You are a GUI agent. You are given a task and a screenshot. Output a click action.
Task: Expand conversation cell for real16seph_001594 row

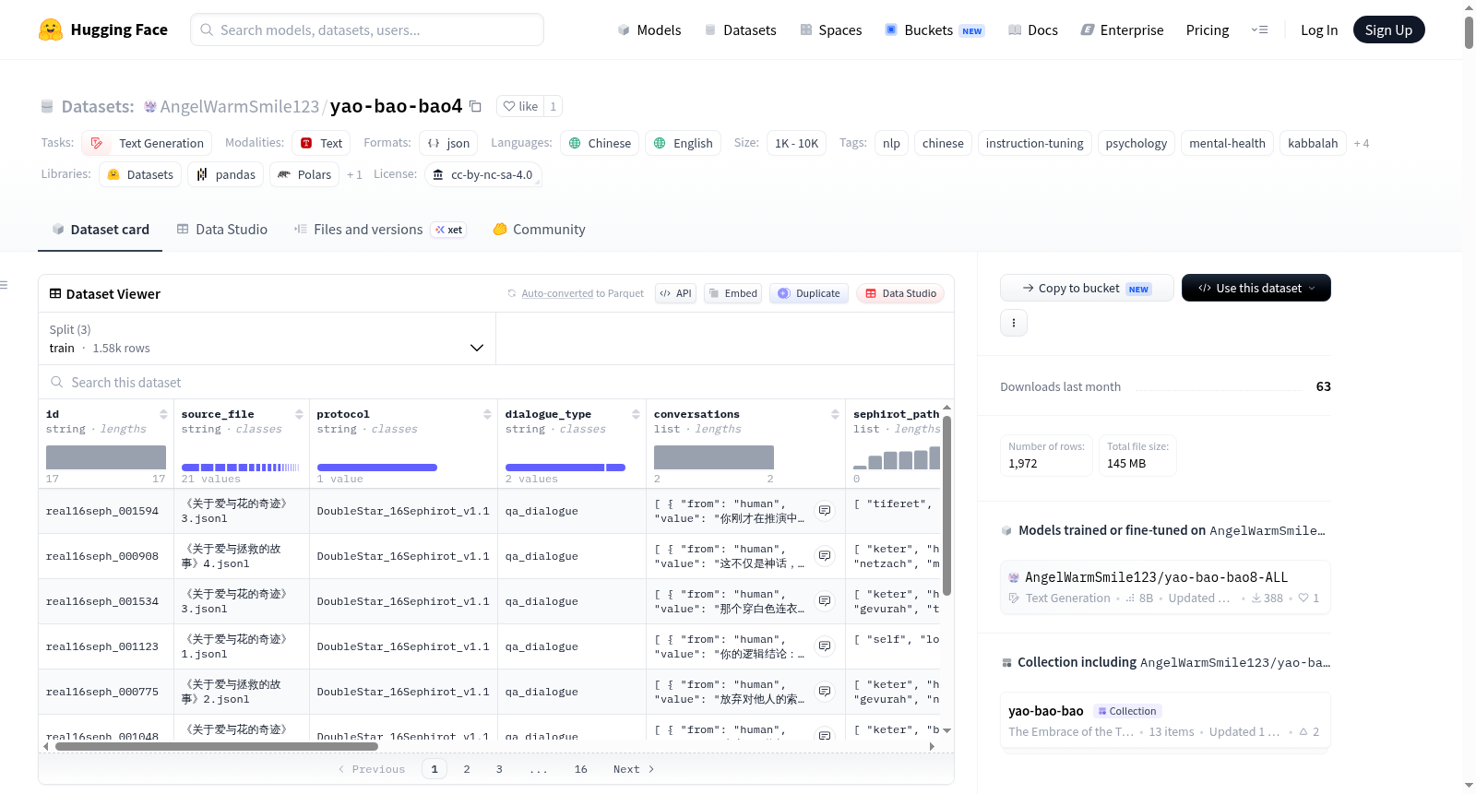(x=825, y=511)
